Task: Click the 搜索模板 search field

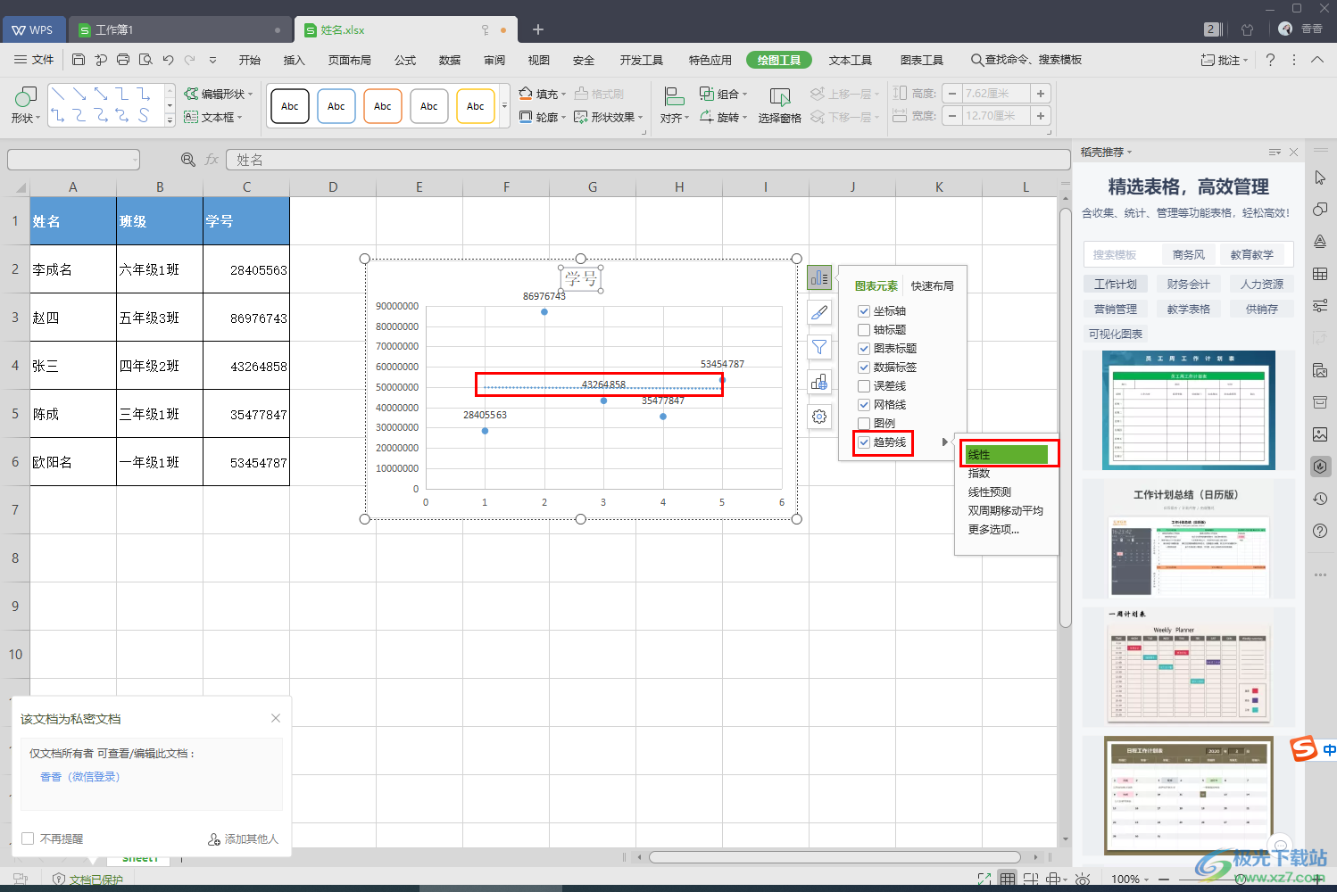Action: 1122,255
